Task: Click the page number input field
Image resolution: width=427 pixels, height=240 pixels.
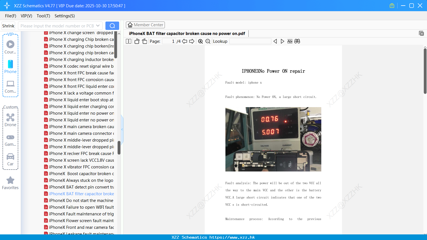Action: 169,41
